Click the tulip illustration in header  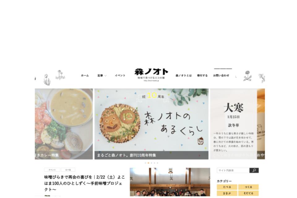click(x=47, y=80)
